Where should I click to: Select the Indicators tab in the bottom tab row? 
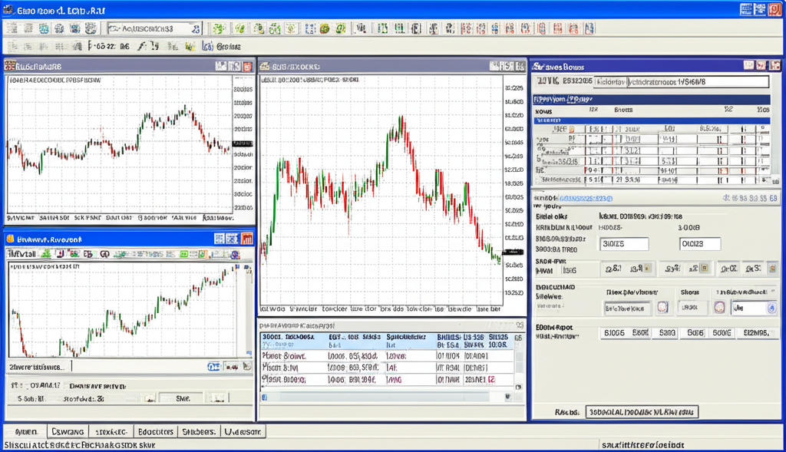[x=156, y=431]
